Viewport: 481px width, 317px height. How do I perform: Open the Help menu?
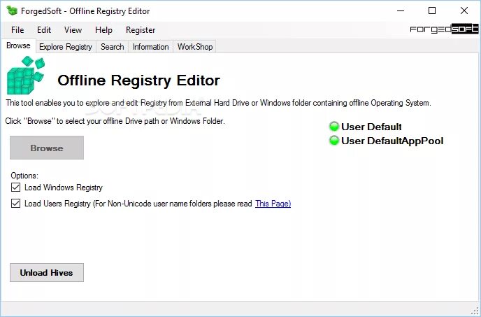(x=103, y=30)
